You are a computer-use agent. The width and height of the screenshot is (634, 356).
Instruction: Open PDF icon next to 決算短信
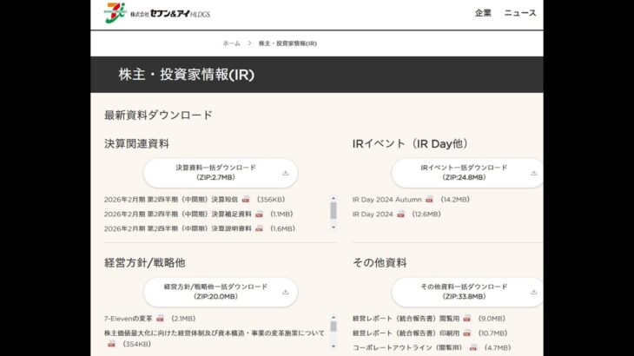[246, 199]
